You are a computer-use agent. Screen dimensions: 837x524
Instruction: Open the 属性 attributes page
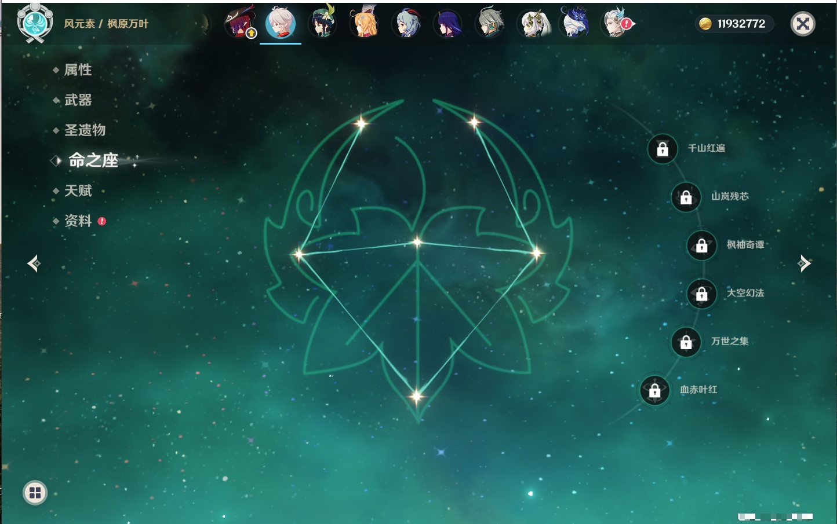pos(78,70)
